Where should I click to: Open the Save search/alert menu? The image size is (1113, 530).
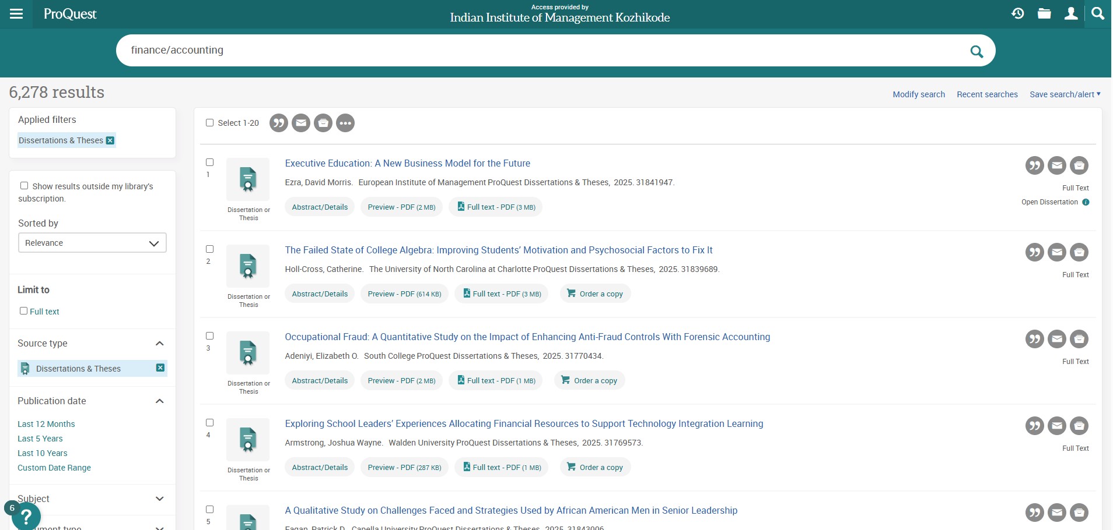(x=1065, y=94)
